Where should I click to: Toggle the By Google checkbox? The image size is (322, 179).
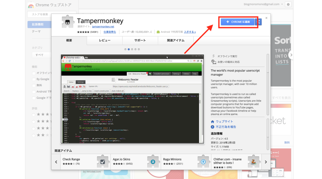point(34,79)
